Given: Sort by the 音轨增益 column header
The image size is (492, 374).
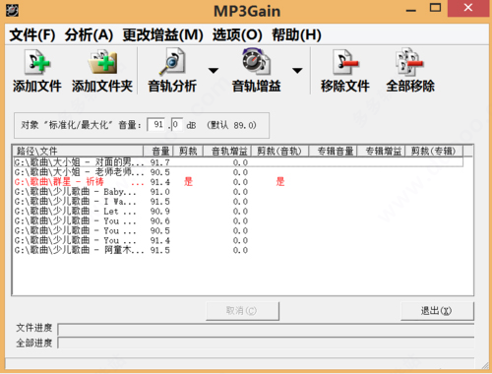Looking at the screenshot, I should tap(227, 152).
